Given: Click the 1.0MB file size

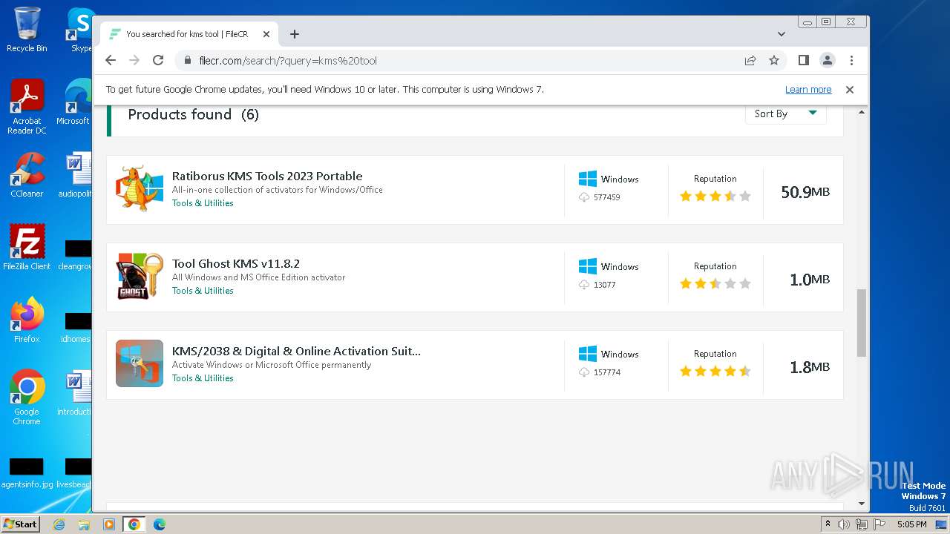Looking at the screenshot, I should 810,280.
